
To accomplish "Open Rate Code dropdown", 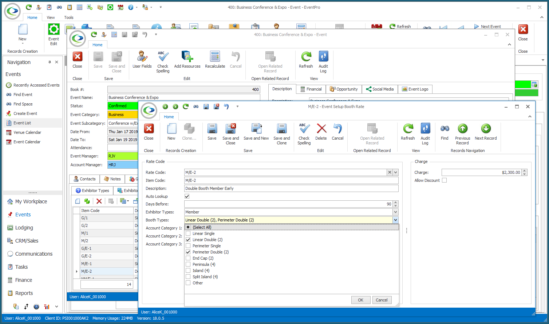I will click(396, 172).
